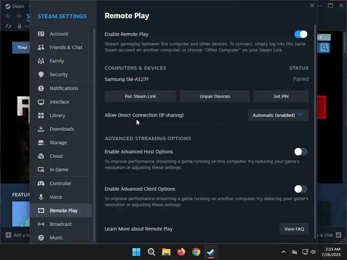The height and width of the screenshot is (260, 347).
Task: Open Notifications settings section
Action: 61,88
